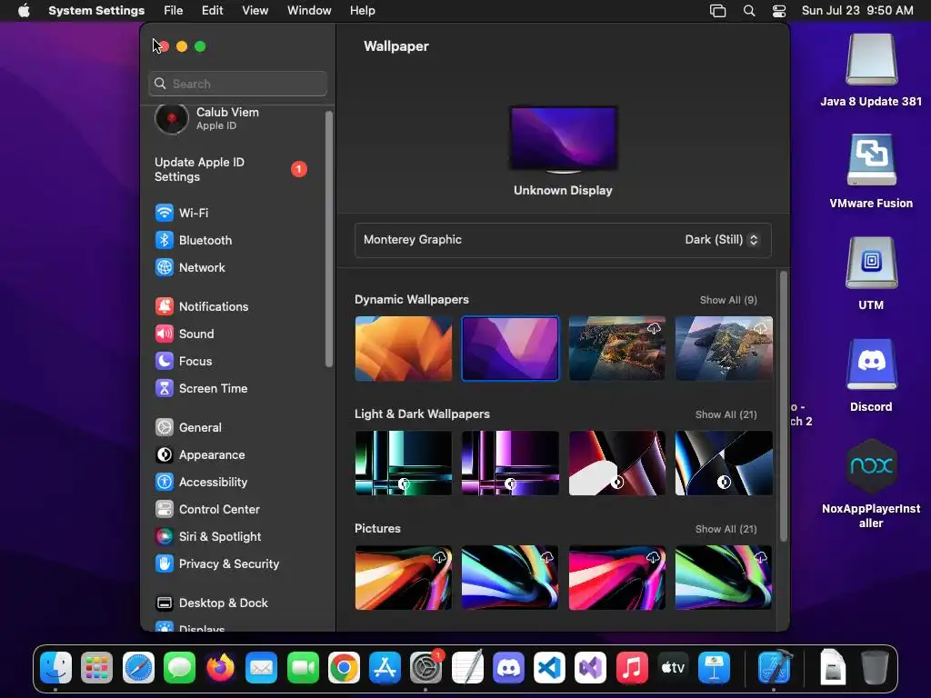Pick the red and white Light & Dark wallpaper
Image resolution: width=931 pixels, height=698 pixels.
tap(617, 463)
